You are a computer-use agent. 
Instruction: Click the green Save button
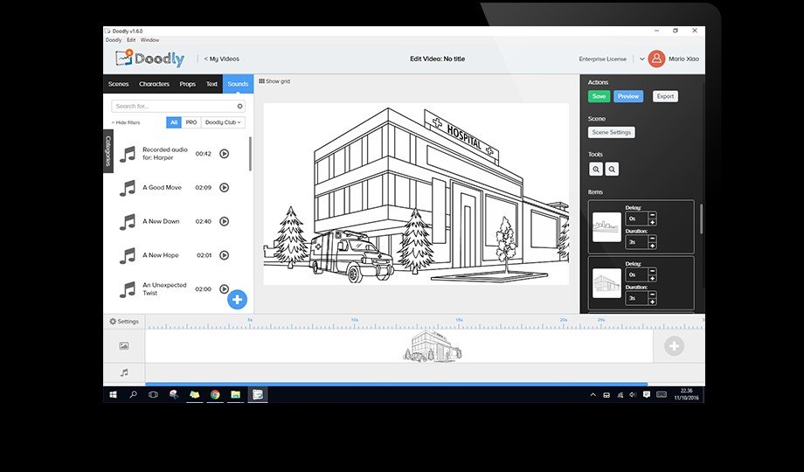(599, 96)
